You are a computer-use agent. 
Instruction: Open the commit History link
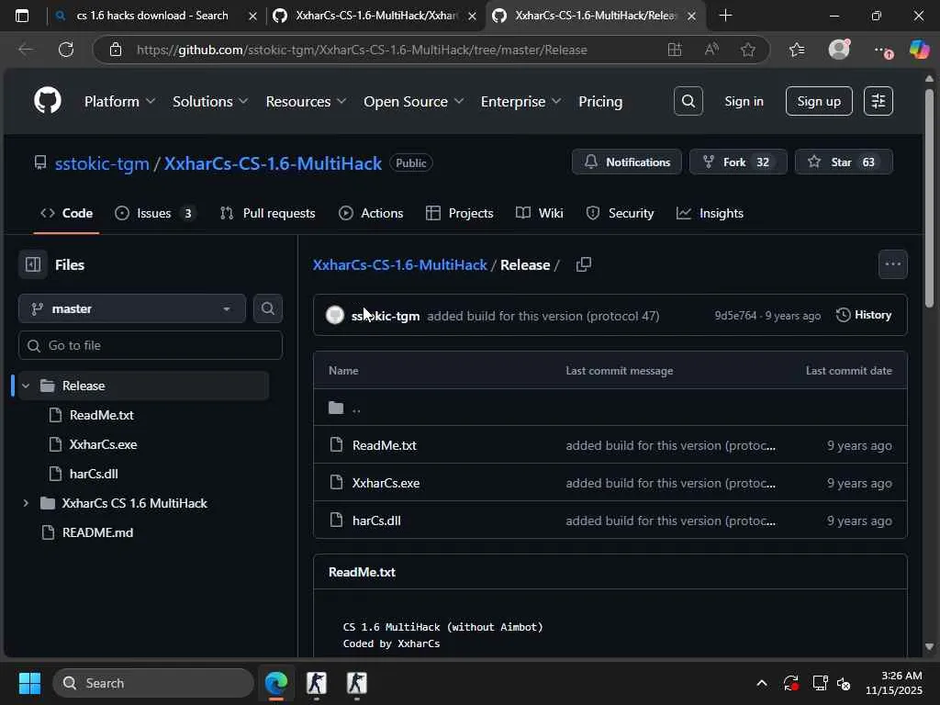pyautogui.click(x=864, y=315)
